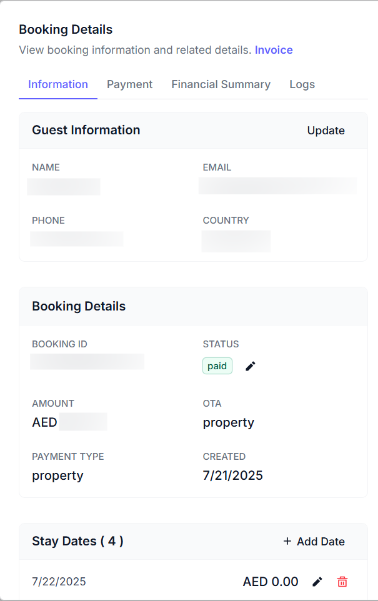
Task: Select the created date 7/21/2025
Action: [232, 475]
